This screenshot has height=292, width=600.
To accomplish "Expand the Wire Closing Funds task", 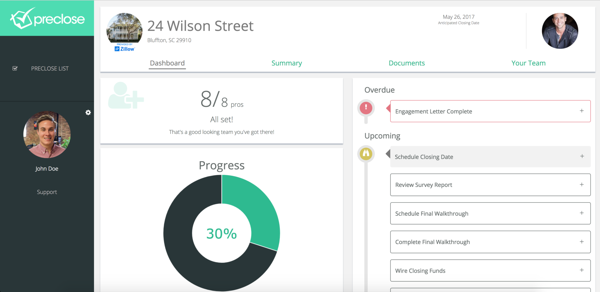I will pos(582,270).
